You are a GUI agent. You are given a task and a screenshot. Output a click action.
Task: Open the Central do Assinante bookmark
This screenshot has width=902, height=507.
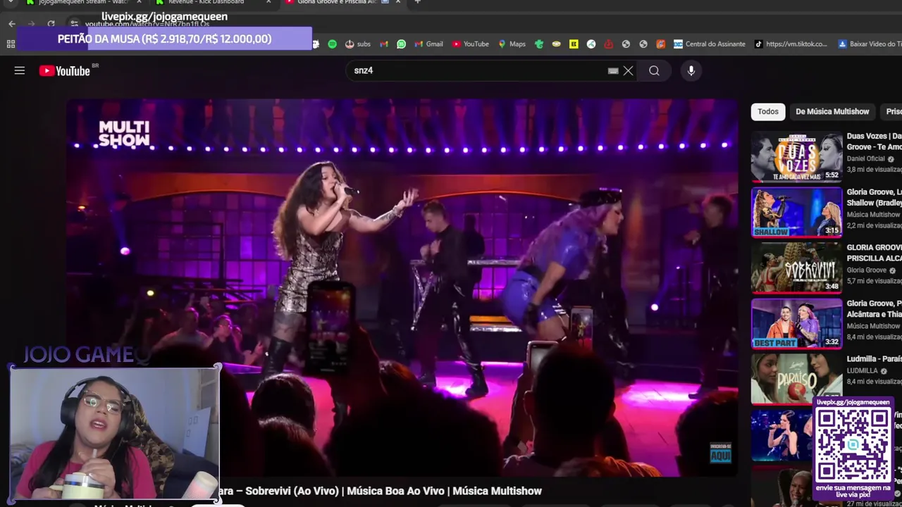coord(709,44)
